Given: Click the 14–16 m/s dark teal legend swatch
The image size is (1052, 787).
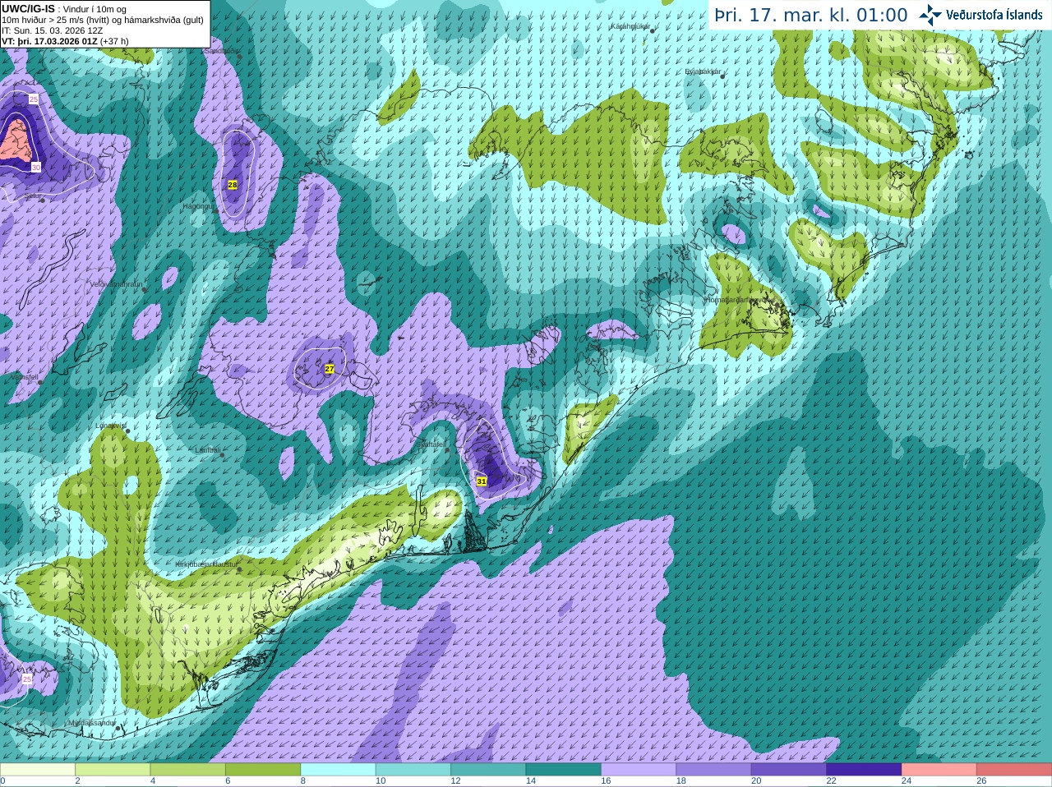Looking at the screenshot, I should [x=564, y=770].
